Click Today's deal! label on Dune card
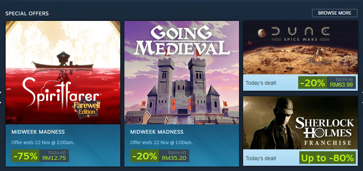The image size is (363, 171). pos(261,83)
